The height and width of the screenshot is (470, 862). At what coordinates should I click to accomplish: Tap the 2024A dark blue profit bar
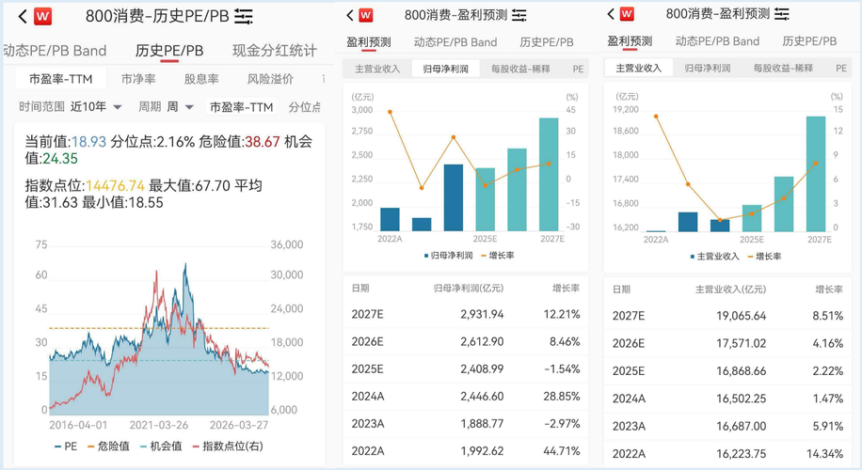tap(454, 197)
